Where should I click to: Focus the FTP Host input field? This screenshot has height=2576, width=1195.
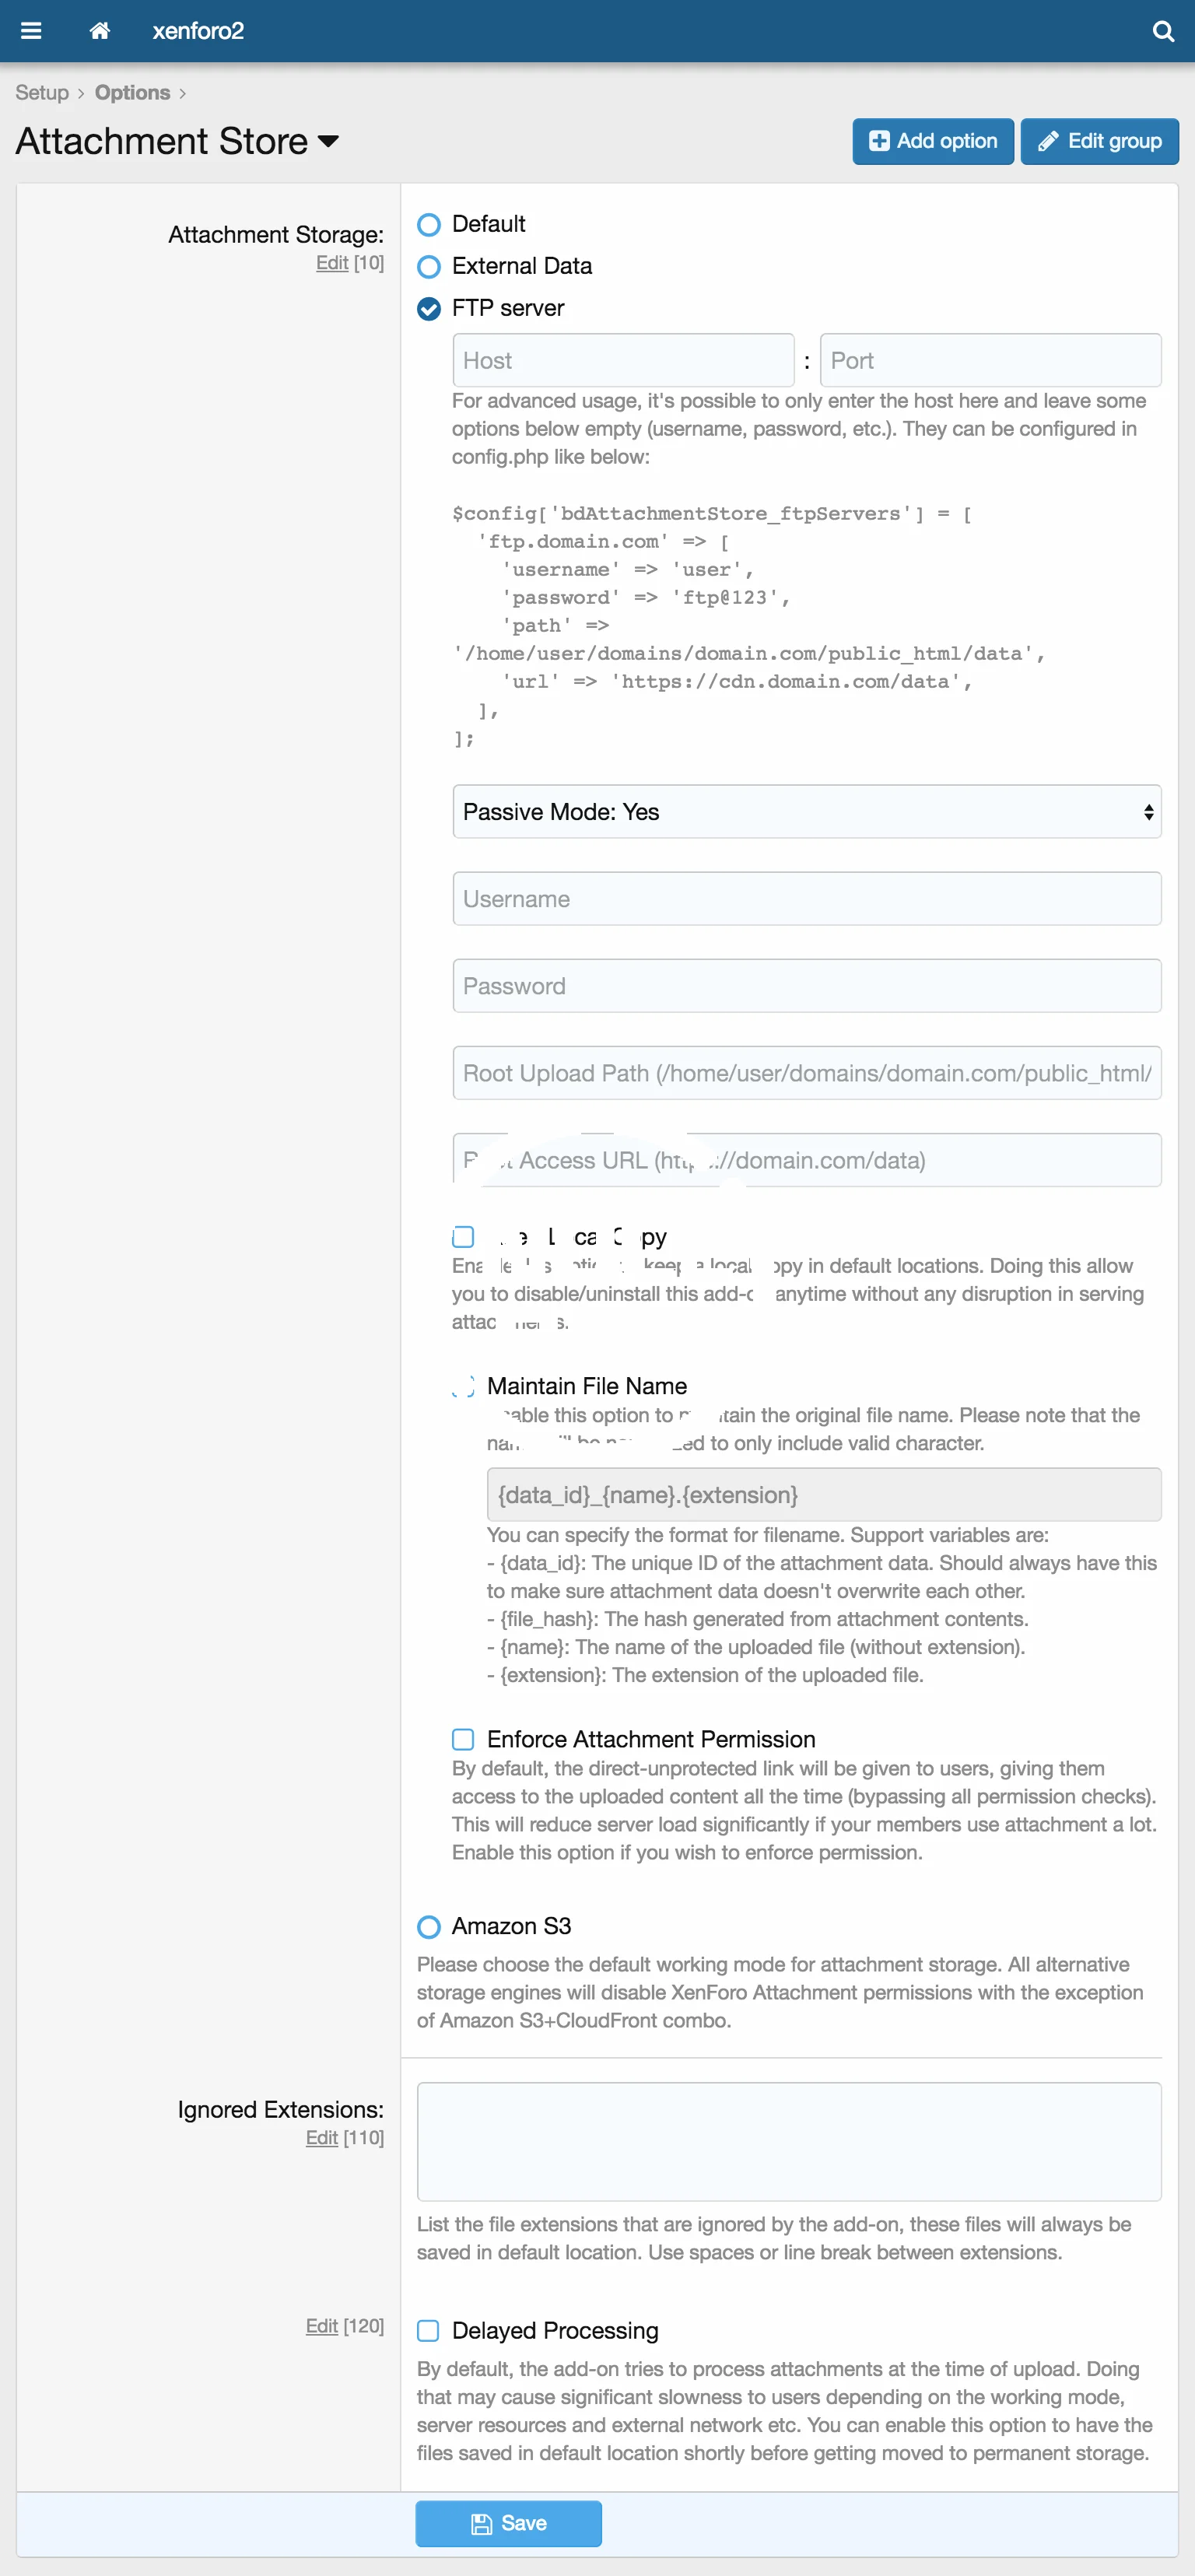(x=623, y=361)
